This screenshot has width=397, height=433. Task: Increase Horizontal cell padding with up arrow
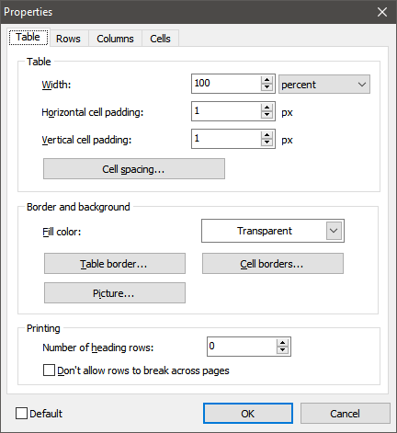[x=267, y=108]
